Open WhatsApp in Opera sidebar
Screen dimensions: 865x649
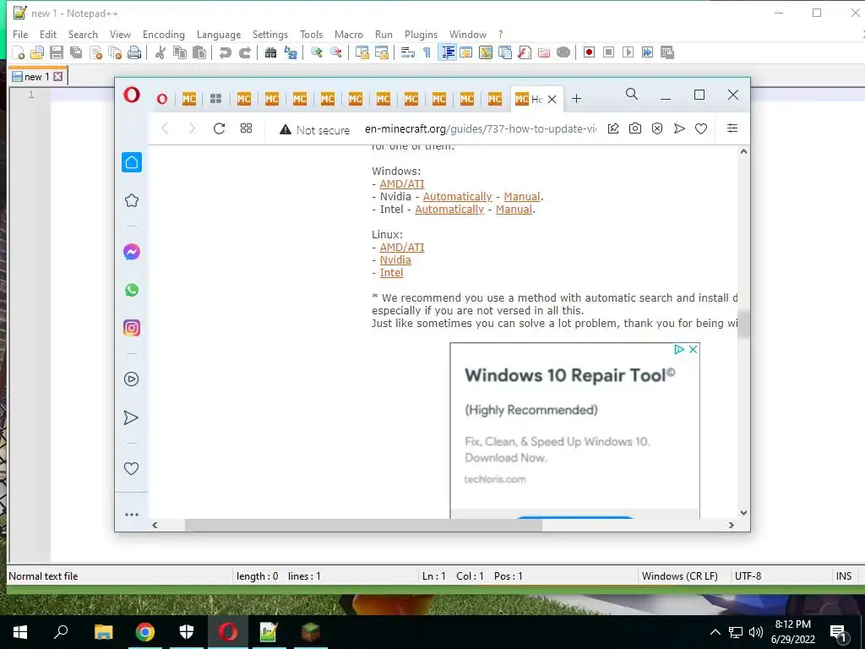tap(131, 291)
